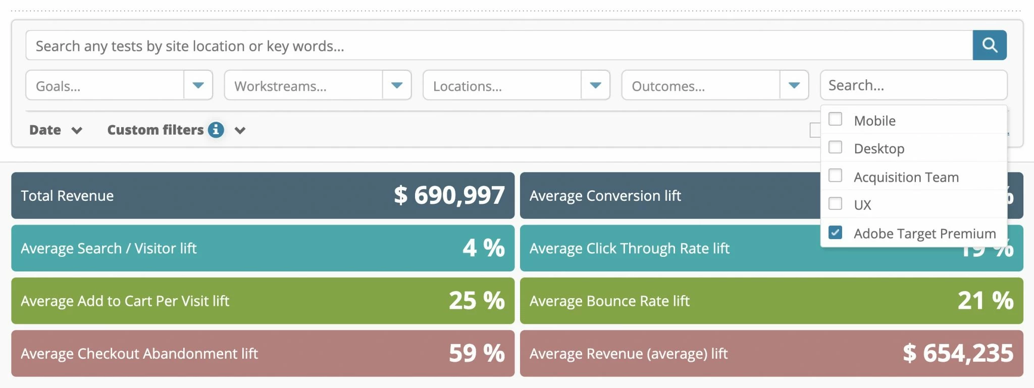Image resolution: width=1034 pixels, height=388 pixels.
Task: Click the Average Search / Visitor lift label
Action: point(109,248)
